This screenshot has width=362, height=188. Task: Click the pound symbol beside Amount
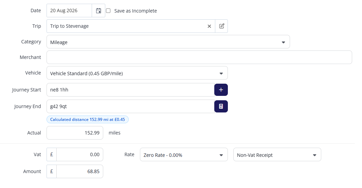(x=52, y=171)
